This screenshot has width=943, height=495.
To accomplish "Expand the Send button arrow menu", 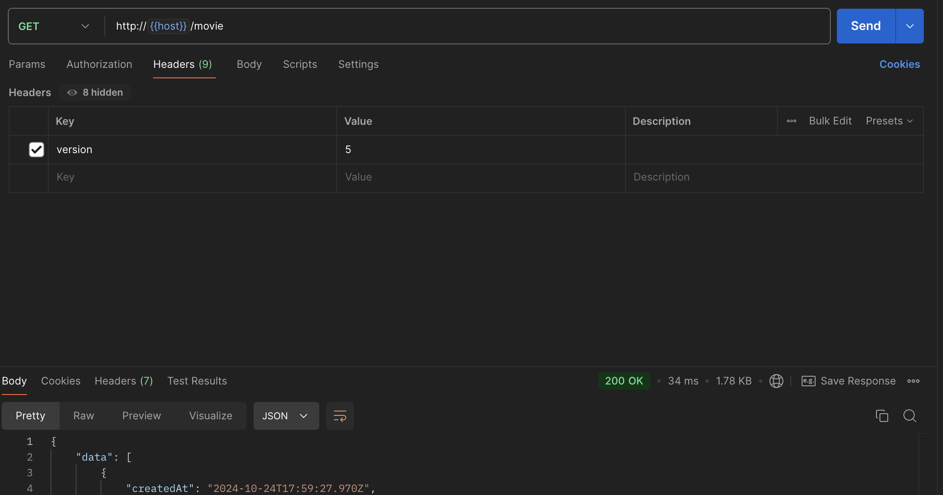I will pos(910,26).
